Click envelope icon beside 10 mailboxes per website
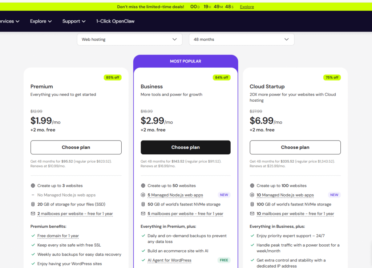Viewport: 372px width, 268px height. point(252,214)
